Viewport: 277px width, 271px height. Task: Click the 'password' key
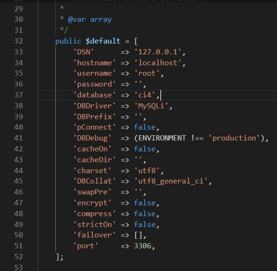click(95, 84)
